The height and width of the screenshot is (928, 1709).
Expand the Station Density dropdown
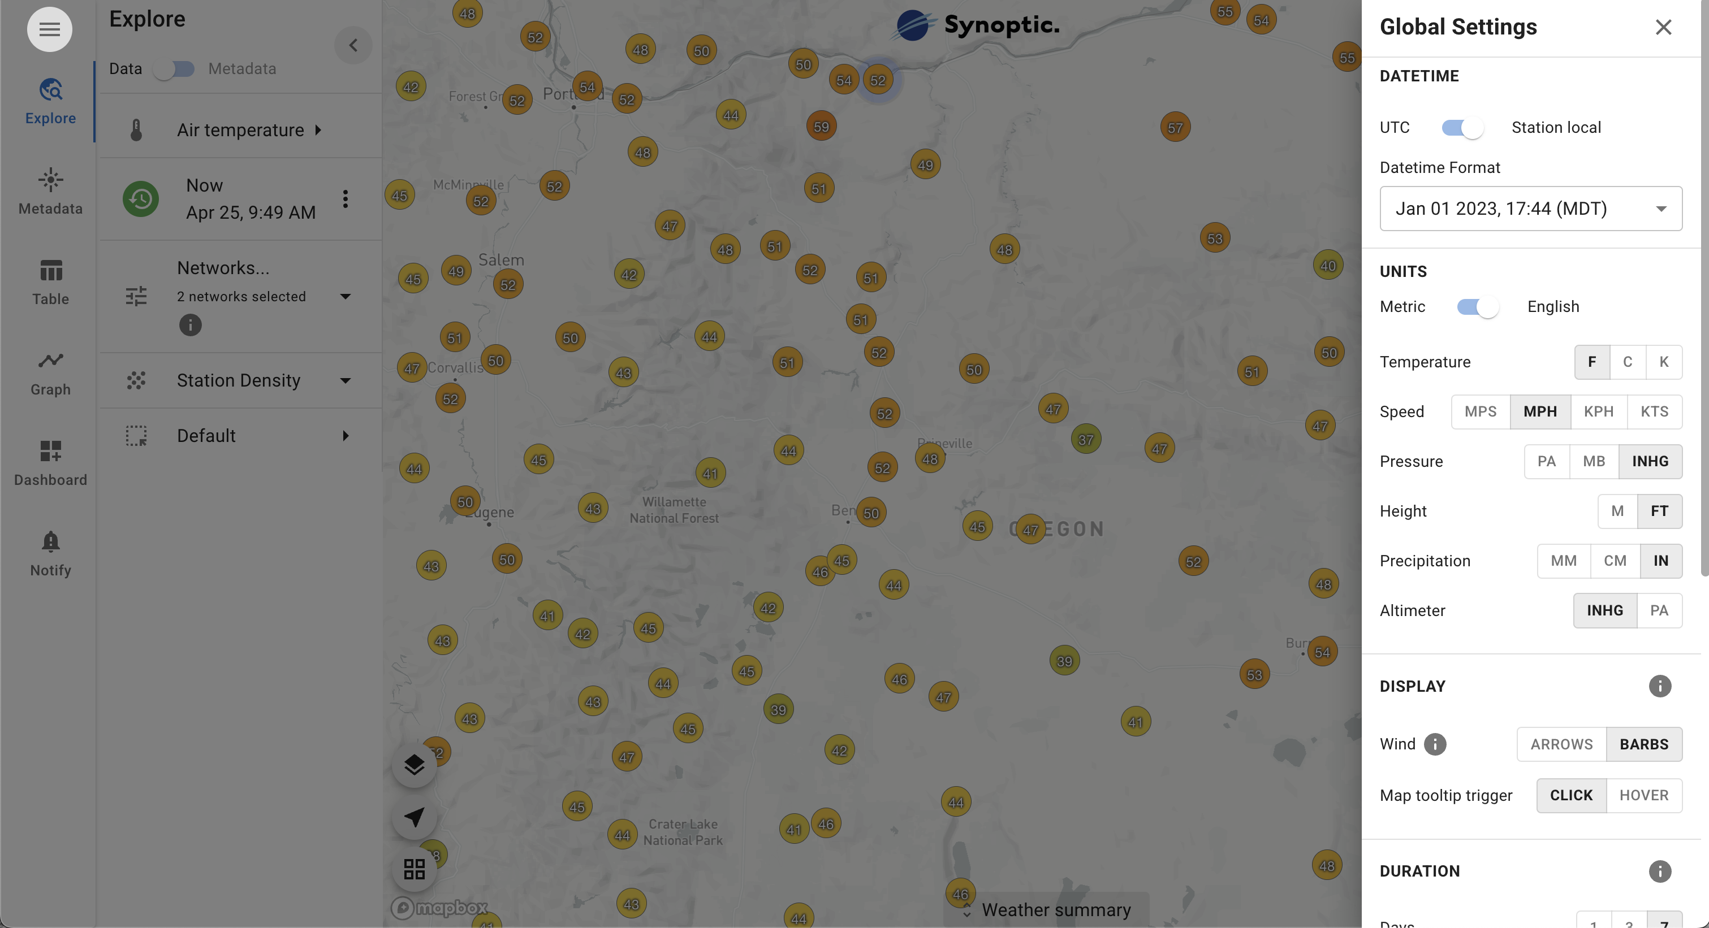[x=345, y=380]
